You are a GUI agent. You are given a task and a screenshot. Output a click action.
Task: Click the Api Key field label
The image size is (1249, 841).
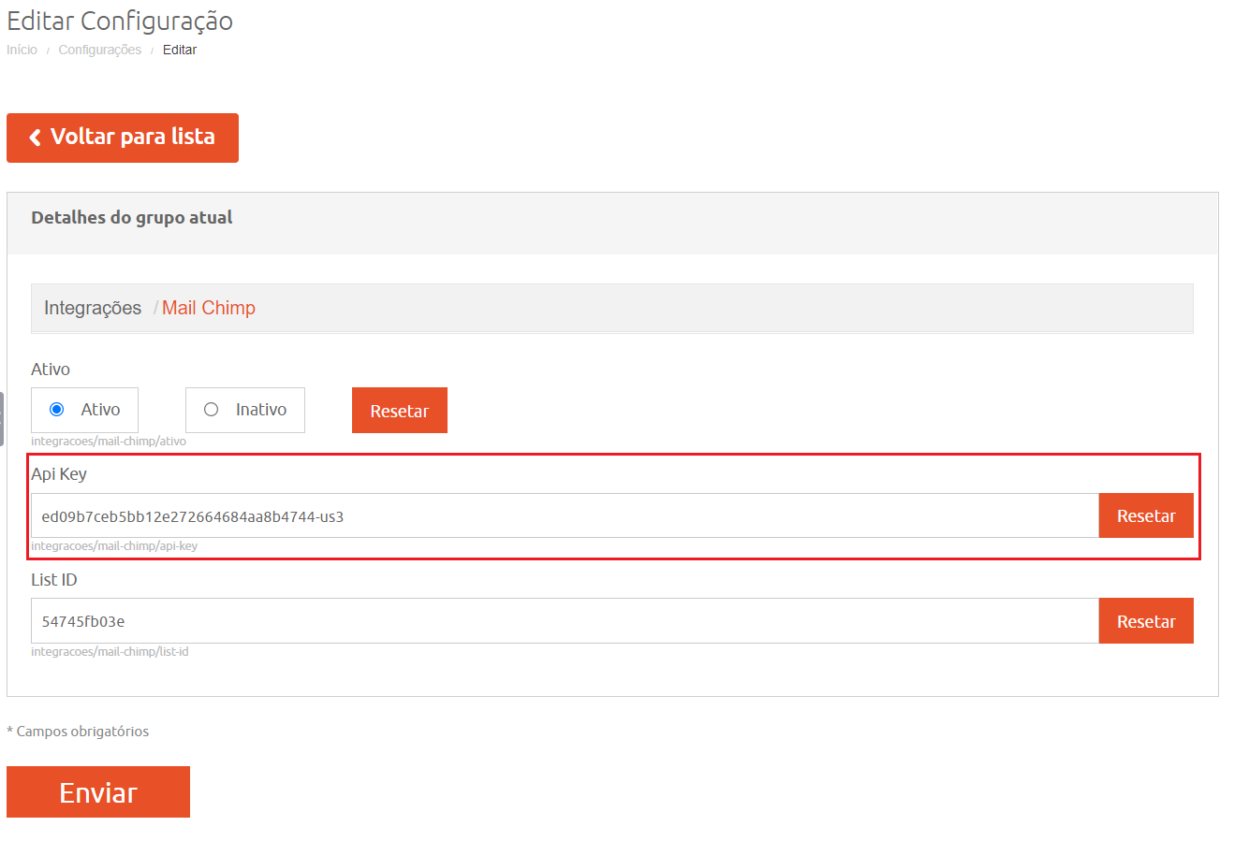[59, 474]
